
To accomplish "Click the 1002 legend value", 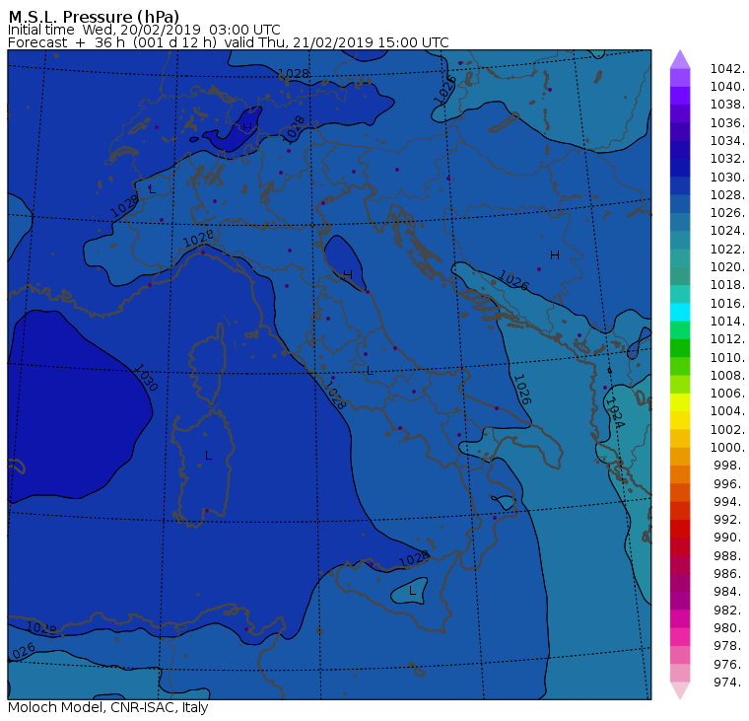I will 727,429.
